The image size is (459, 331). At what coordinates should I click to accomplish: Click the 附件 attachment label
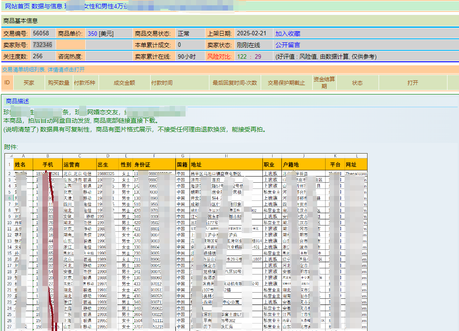tap(11, 147)
